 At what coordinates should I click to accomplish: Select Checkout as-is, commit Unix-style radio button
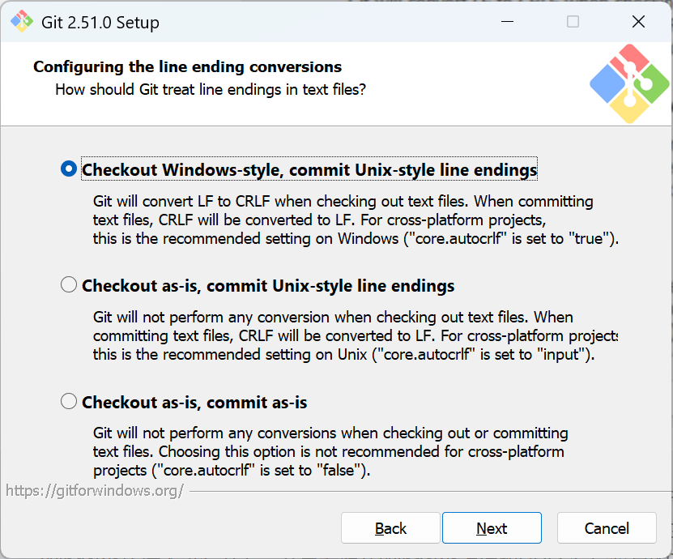pos(69,284)
